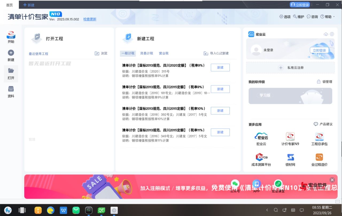342x216 pixels.
Task: Launch 领材网 app
Action: [x=290, y=160]
